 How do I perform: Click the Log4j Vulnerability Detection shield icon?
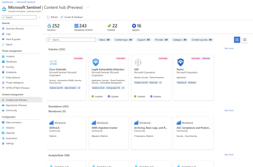pyautogui.click(x=96, y=62)
